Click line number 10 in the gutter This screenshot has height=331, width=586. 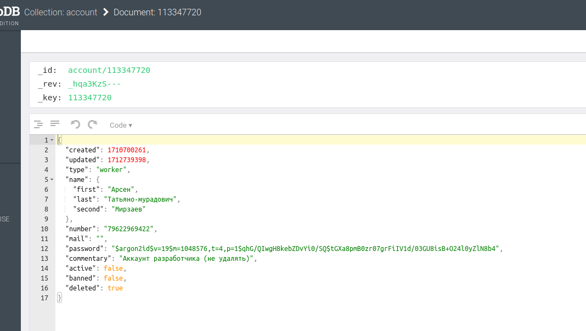(44, 229)
